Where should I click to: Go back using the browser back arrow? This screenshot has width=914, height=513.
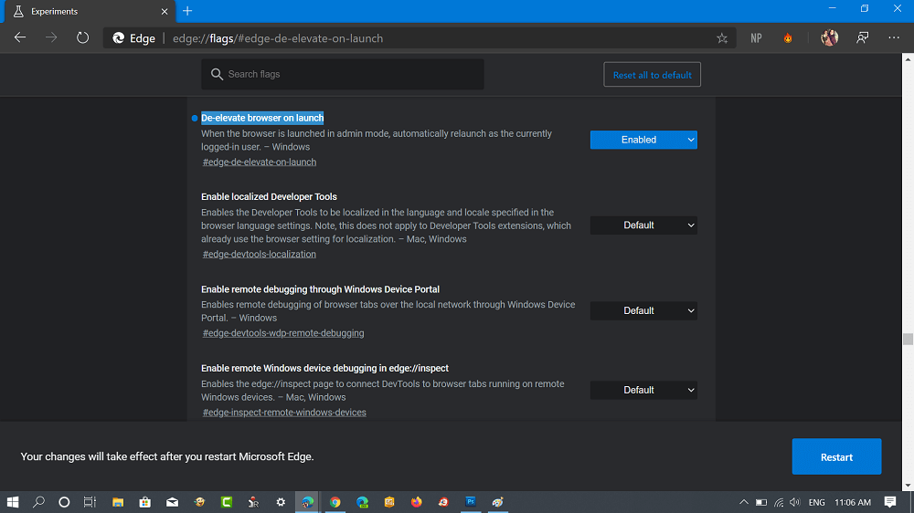20,37
